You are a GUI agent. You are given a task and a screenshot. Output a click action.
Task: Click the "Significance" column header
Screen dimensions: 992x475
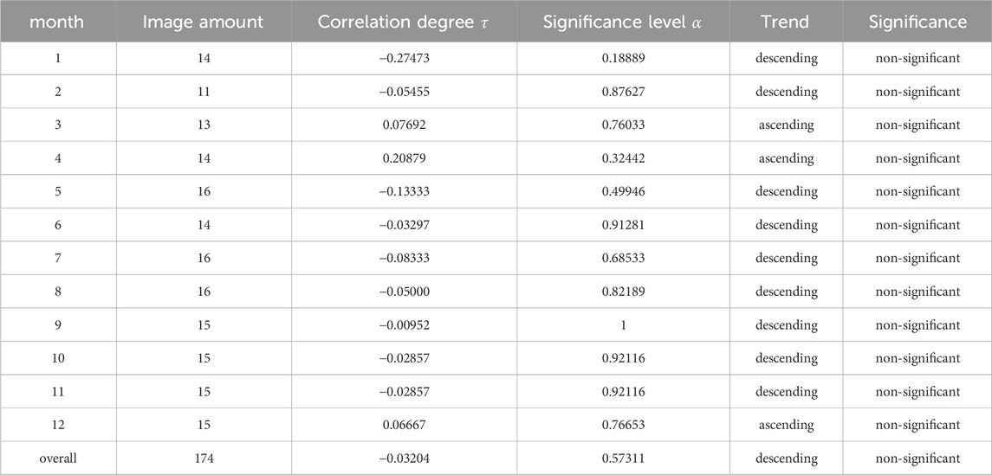point(917,22)
